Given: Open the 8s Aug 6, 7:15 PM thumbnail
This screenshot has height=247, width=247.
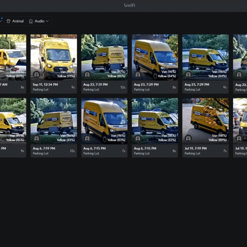Looking at the screenshot, I should point(155,121).
